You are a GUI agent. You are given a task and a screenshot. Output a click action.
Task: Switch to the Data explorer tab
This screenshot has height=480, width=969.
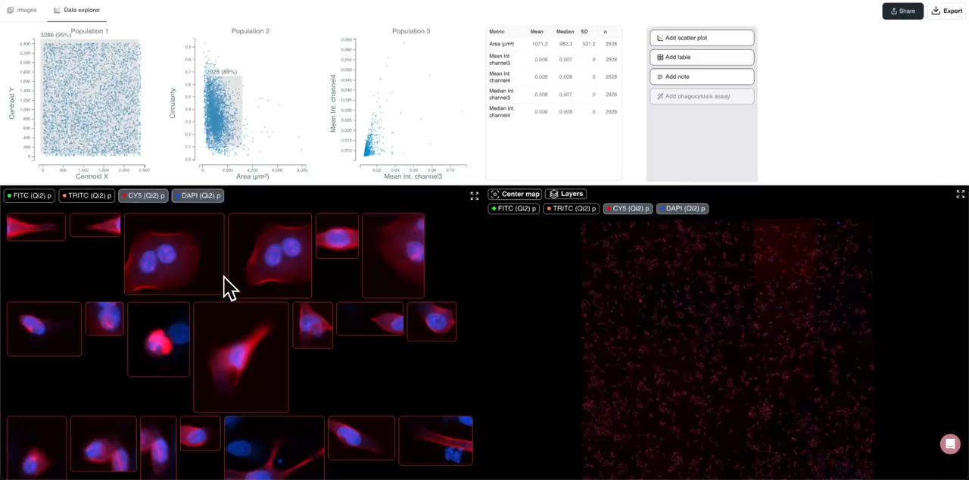76,10
